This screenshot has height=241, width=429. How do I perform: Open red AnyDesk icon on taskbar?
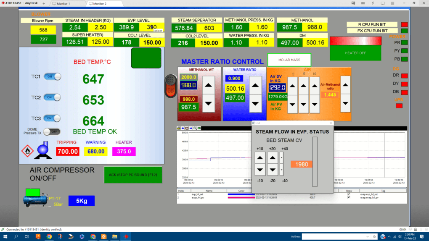pos(126,237)
